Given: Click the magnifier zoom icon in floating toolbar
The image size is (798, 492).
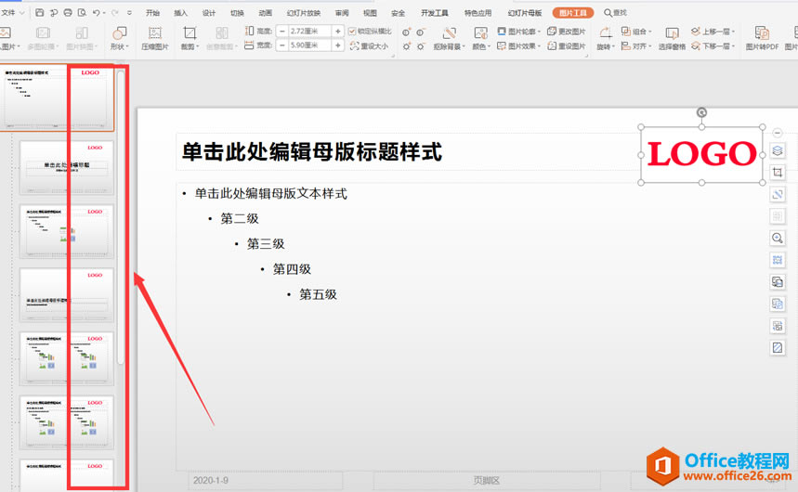Looking at the screenshot, I should click(x=778, y=238).
